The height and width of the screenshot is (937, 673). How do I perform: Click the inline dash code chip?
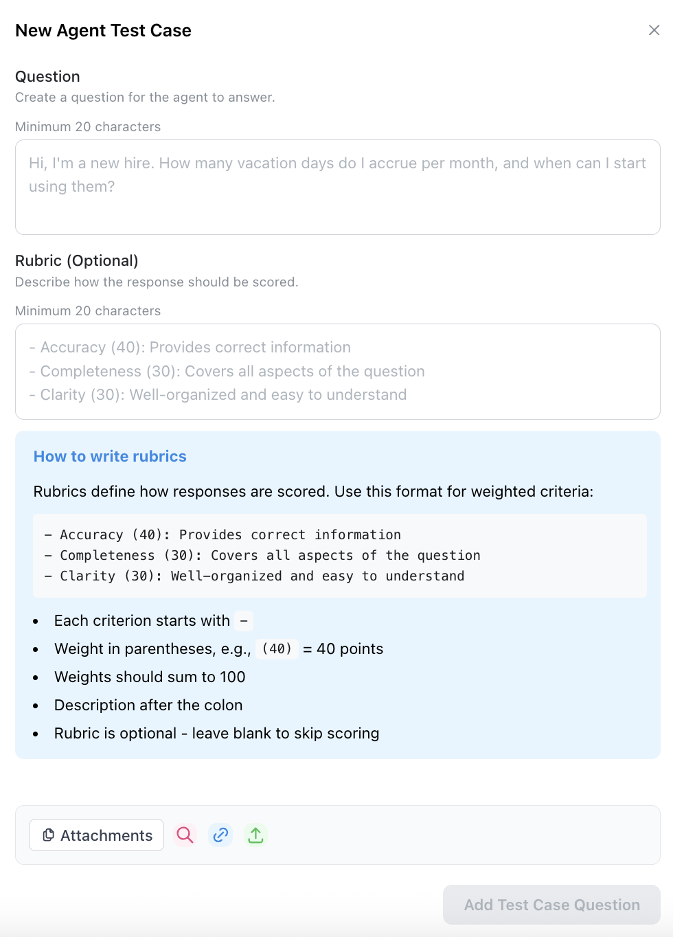pyautogui.click(x=244, y=621)
